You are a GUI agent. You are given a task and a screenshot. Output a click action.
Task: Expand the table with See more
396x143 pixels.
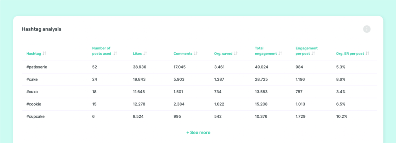pos(198,133)
